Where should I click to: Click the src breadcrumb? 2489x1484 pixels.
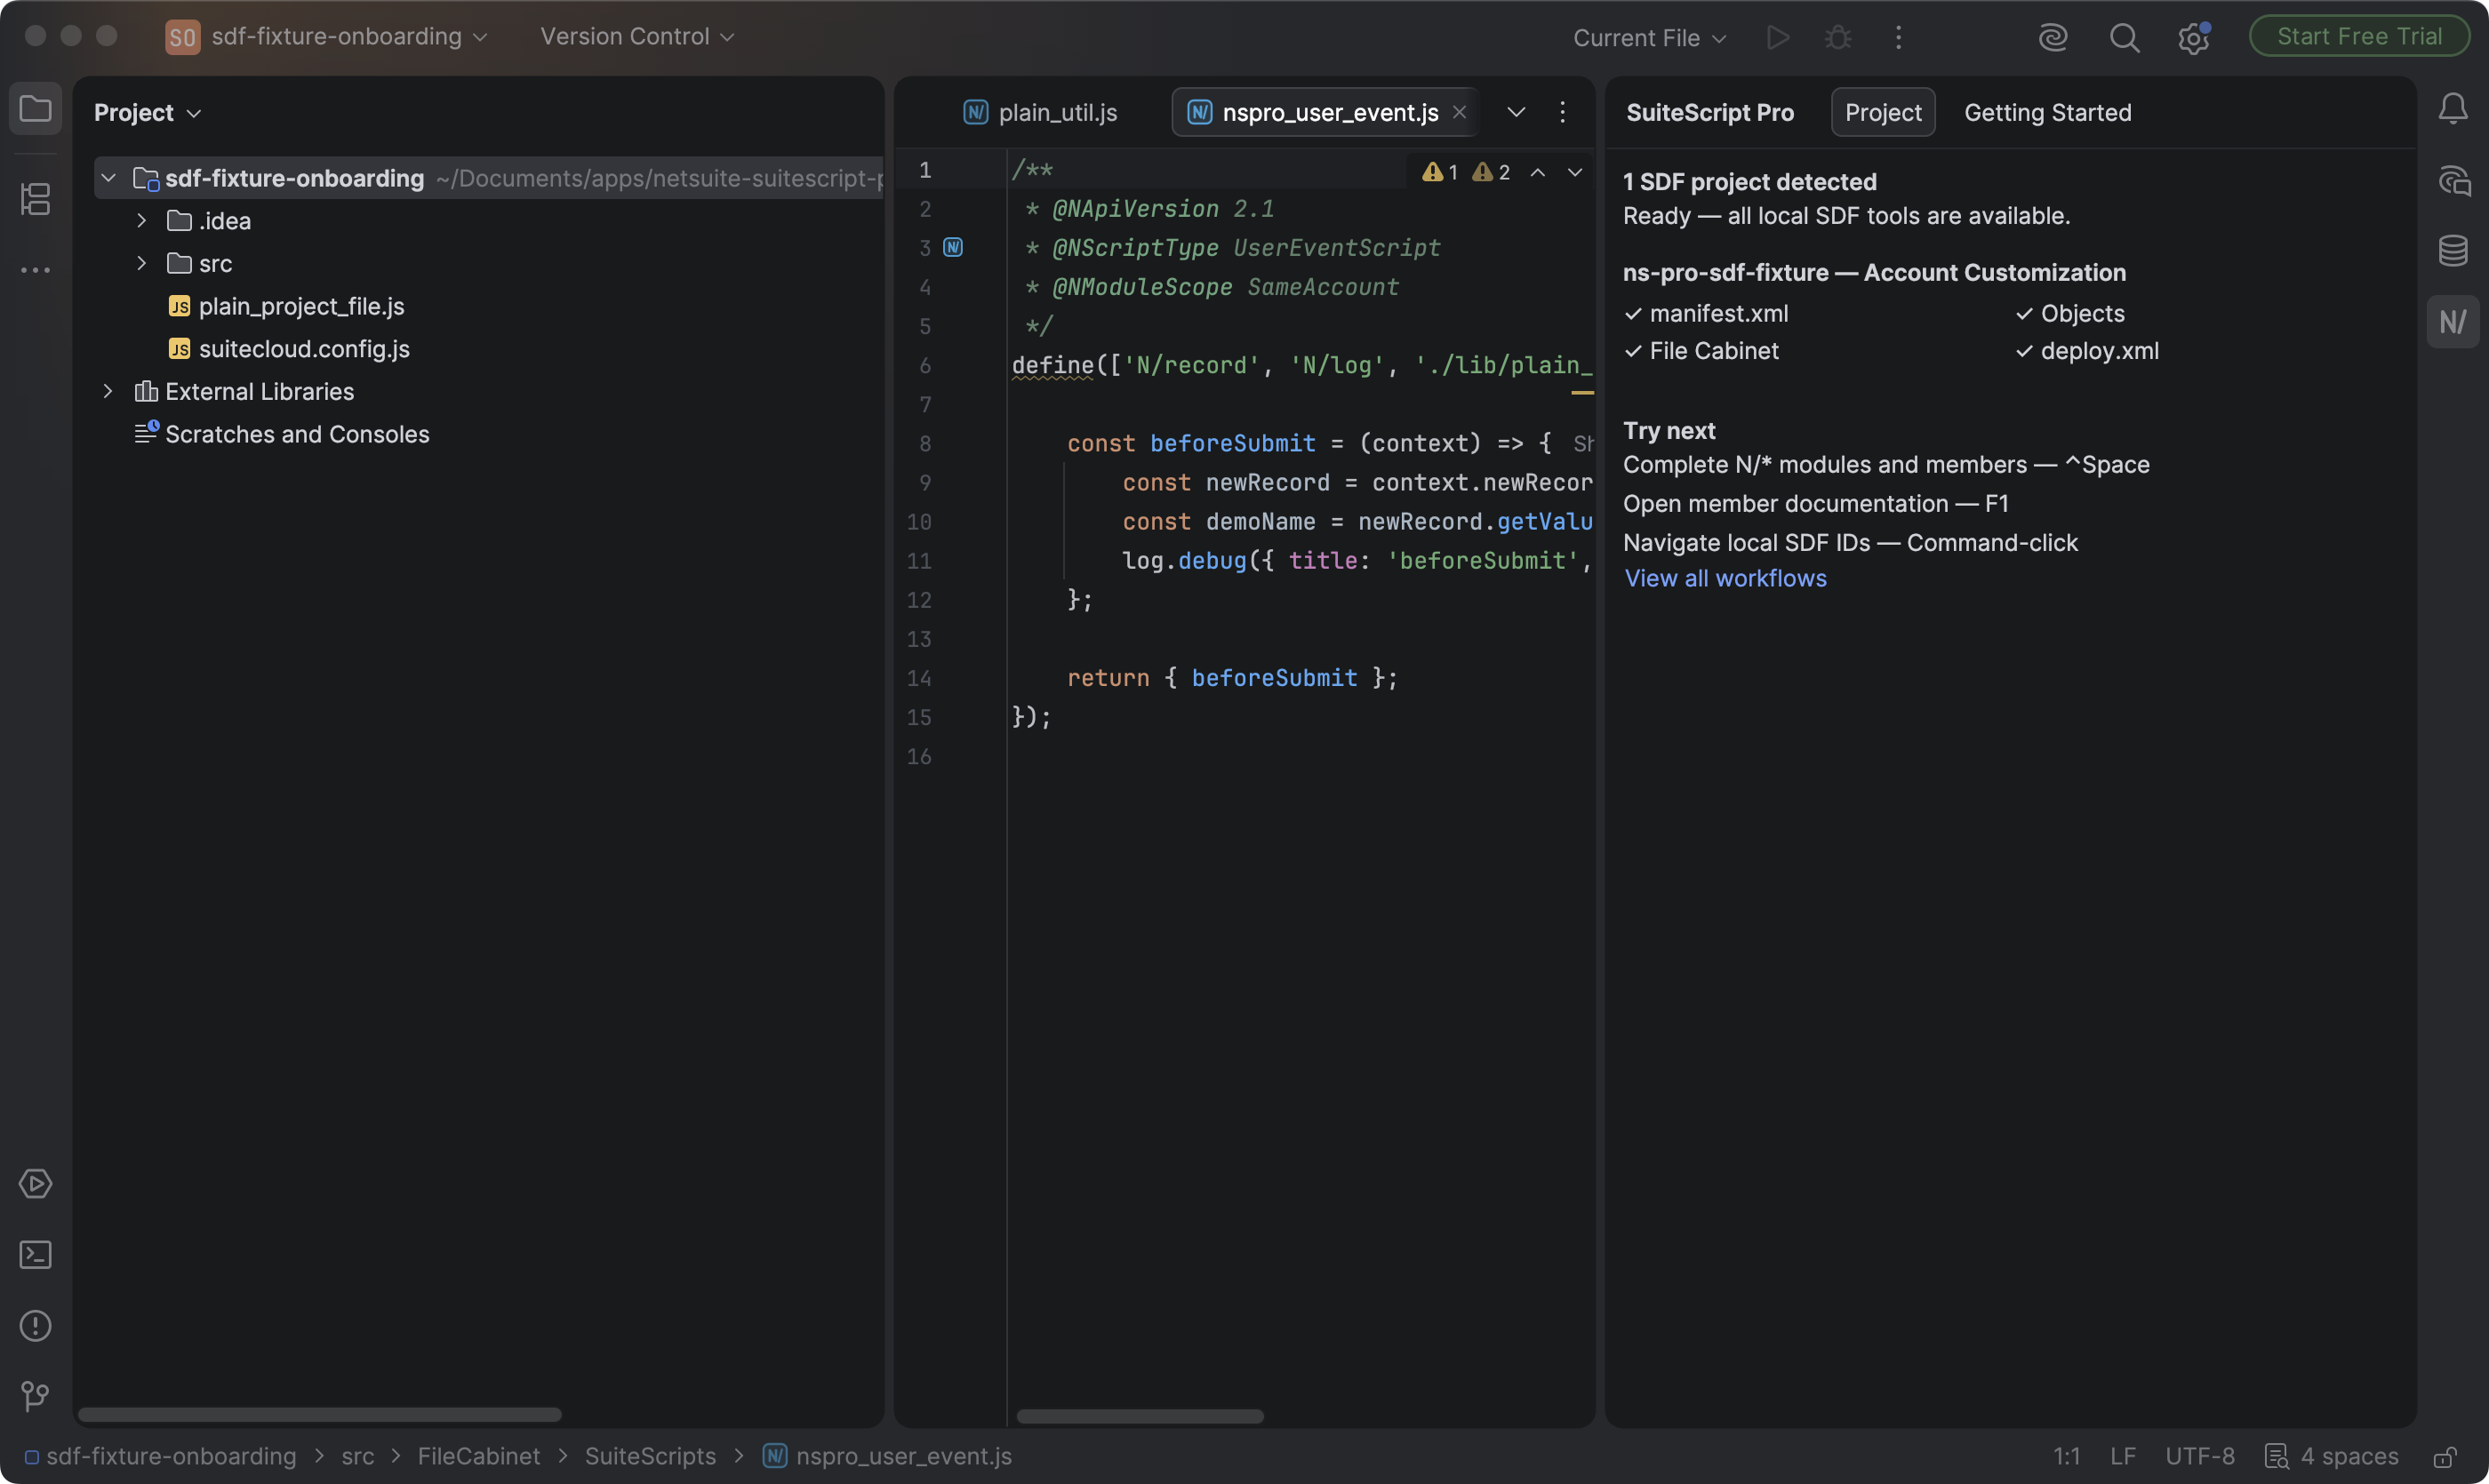coord(358,1456)
